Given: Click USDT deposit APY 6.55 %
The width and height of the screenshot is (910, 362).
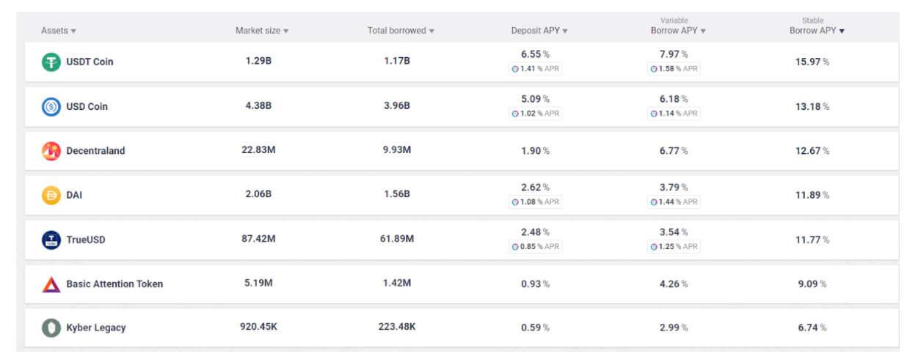Looking at the screenshot, I should point(535,54).
